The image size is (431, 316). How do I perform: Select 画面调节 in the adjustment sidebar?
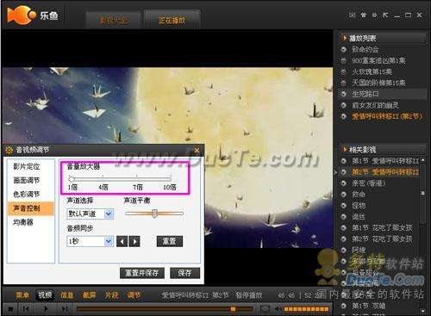coord(27,180)
